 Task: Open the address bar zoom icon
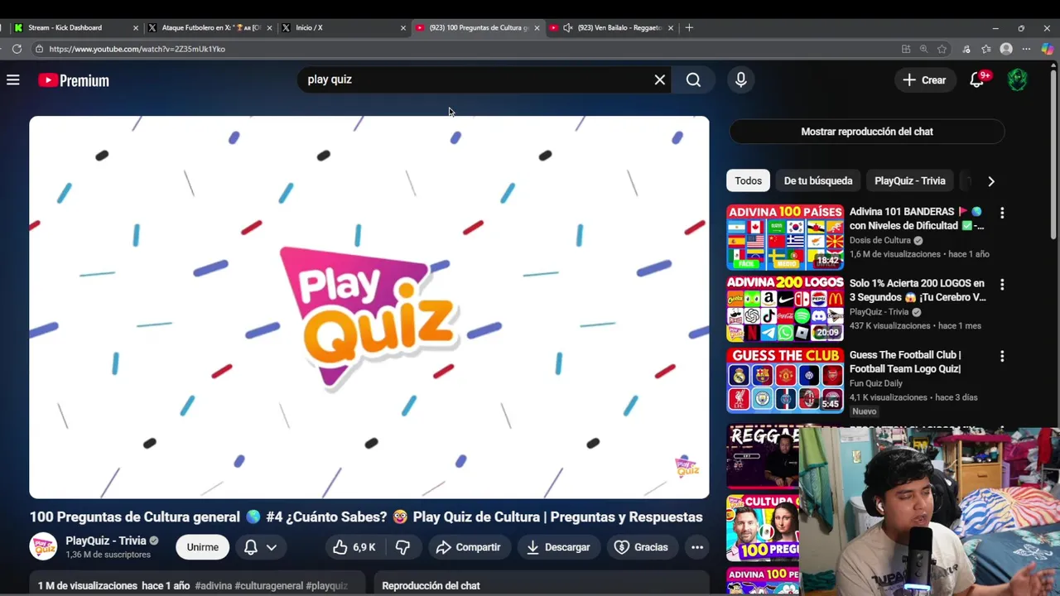point(923,49)
